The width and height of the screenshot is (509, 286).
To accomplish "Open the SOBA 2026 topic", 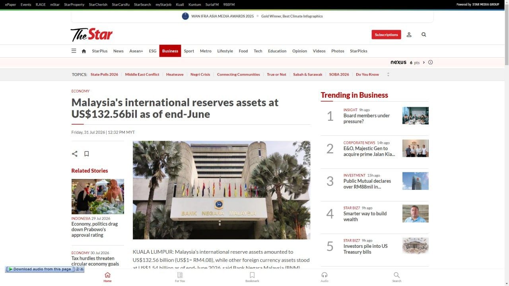I will click(339, 74).
